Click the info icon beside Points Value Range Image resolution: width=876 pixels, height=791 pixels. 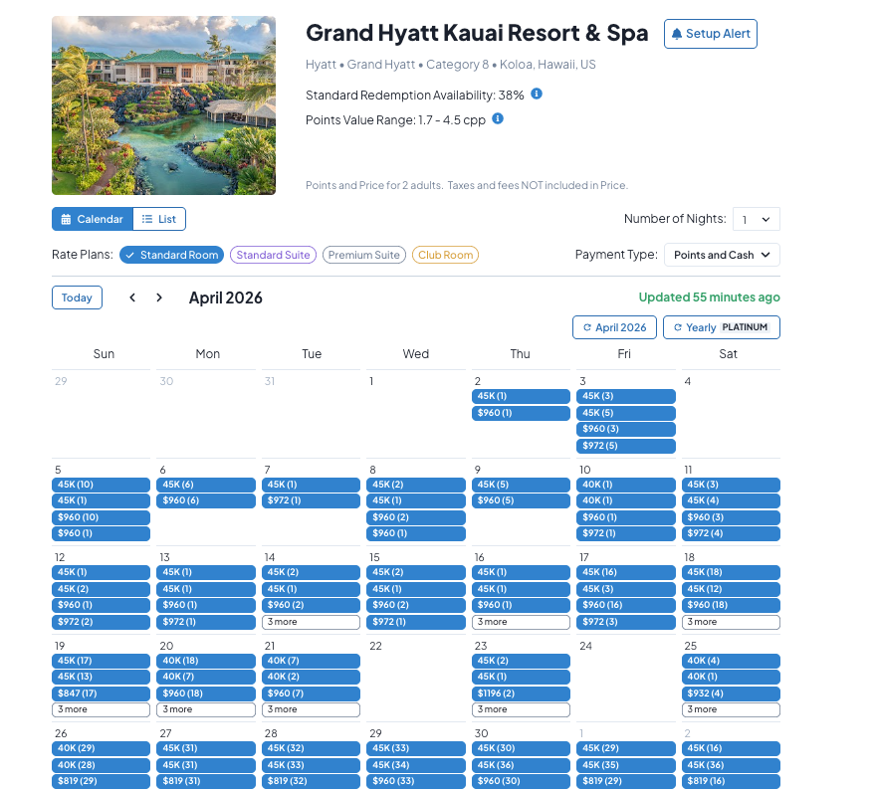pyautogui.click(x=498, y=119)
